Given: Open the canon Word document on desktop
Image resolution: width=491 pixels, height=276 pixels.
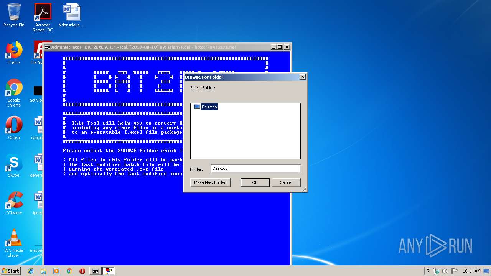Looking at the screenshot, I should tap(37, 128).
